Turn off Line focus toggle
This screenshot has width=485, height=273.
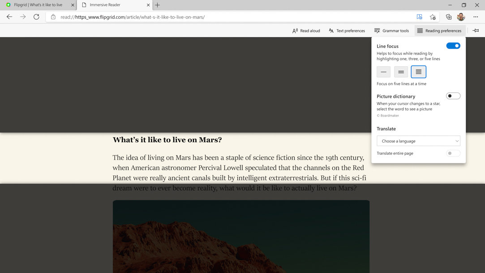pos(453,46)
